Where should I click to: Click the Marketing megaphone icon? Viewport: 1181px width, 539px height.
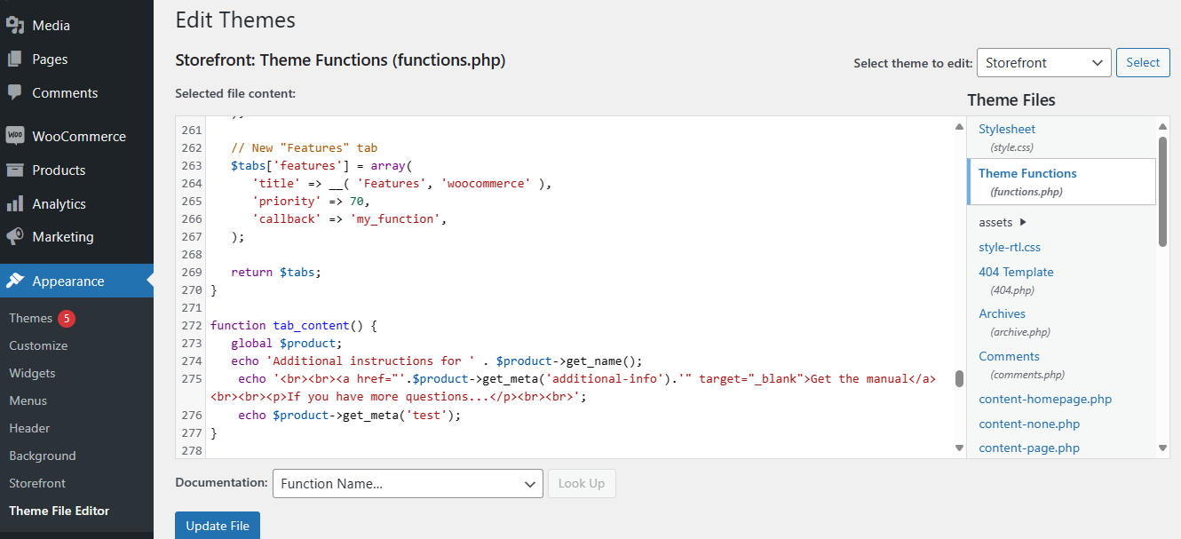[x=14, y=237]
